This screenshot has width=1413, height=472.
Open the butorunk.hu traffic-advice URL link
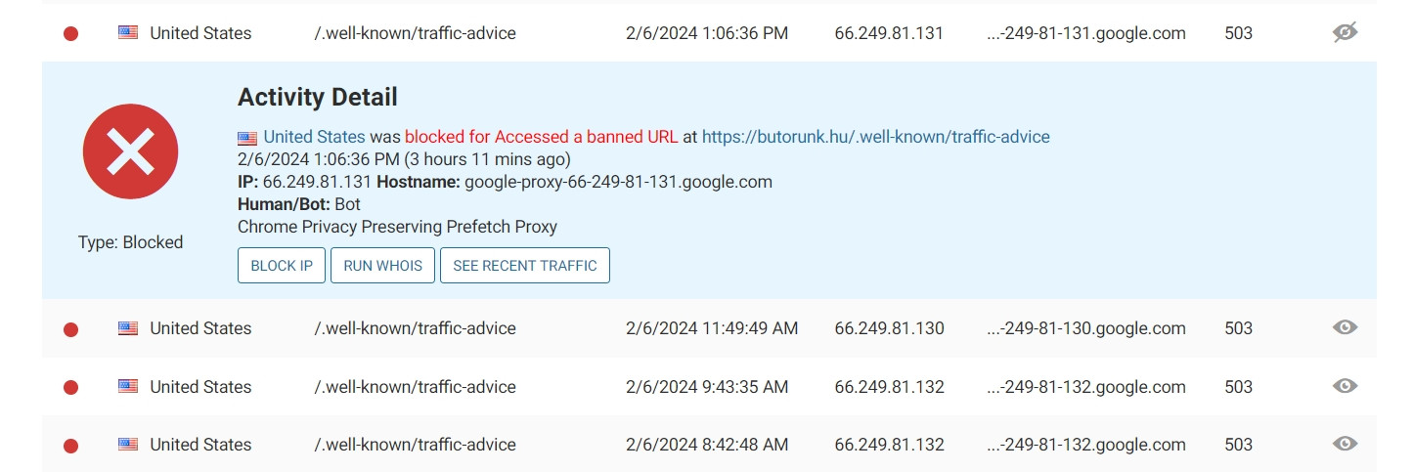[x=876, y=137]
